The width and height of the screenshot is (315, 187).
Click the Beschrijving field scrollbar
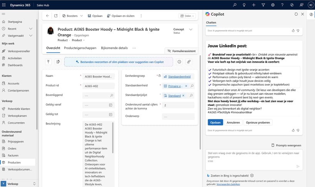tap(113, 138)
